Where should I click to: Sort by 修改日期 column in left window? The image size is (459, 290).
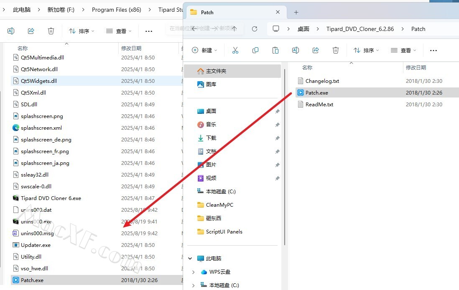pyautogui.click(x=131, y=49)
